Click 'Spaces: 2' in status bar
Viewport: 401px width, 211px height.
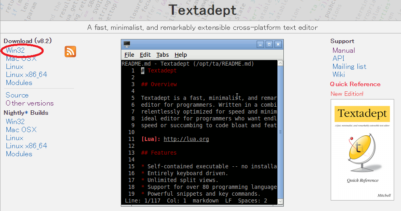(253, 201)
